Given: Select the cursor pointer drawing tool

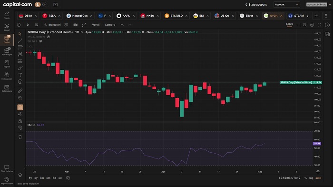Looking at the screenshot, I should [20, 34].
